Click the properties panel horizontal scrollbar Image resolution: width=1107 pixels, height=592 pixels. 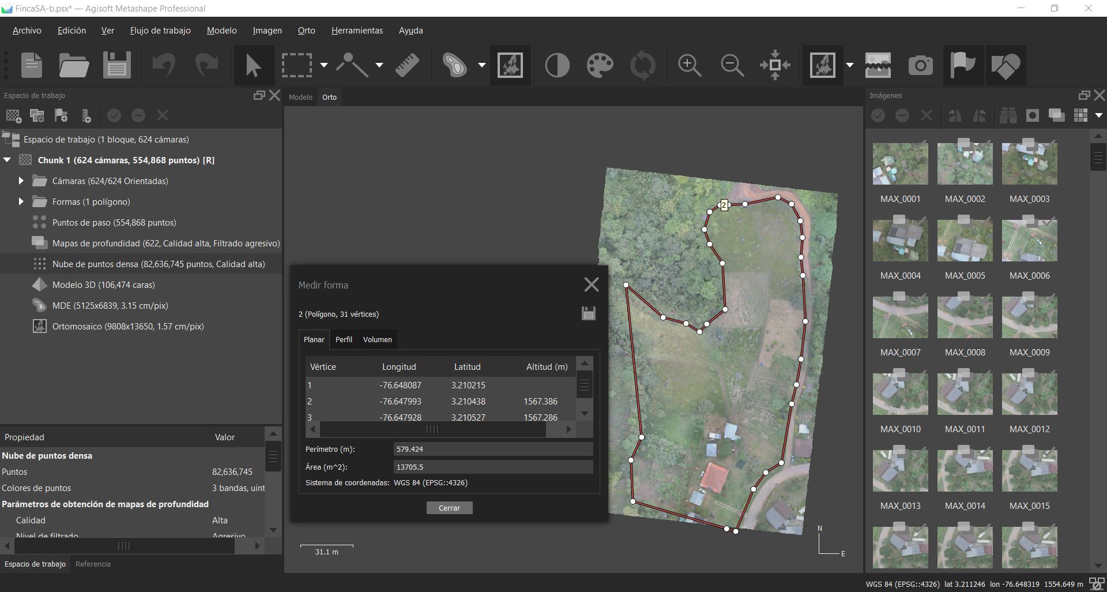click(123, 545)
